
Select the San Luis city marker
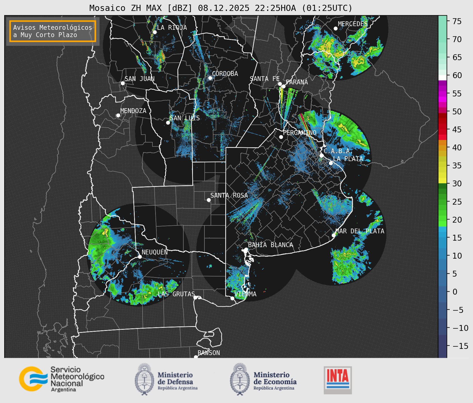point(168,123)
